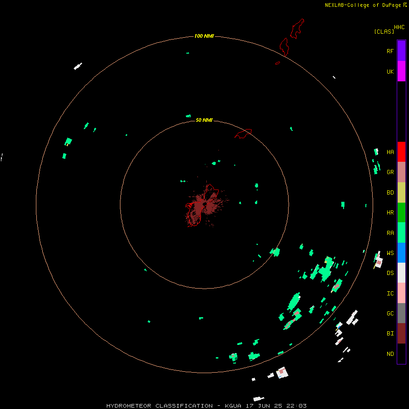Click the ND legend label
Screen dimensions: 409x409
click(x=390, y=354)
